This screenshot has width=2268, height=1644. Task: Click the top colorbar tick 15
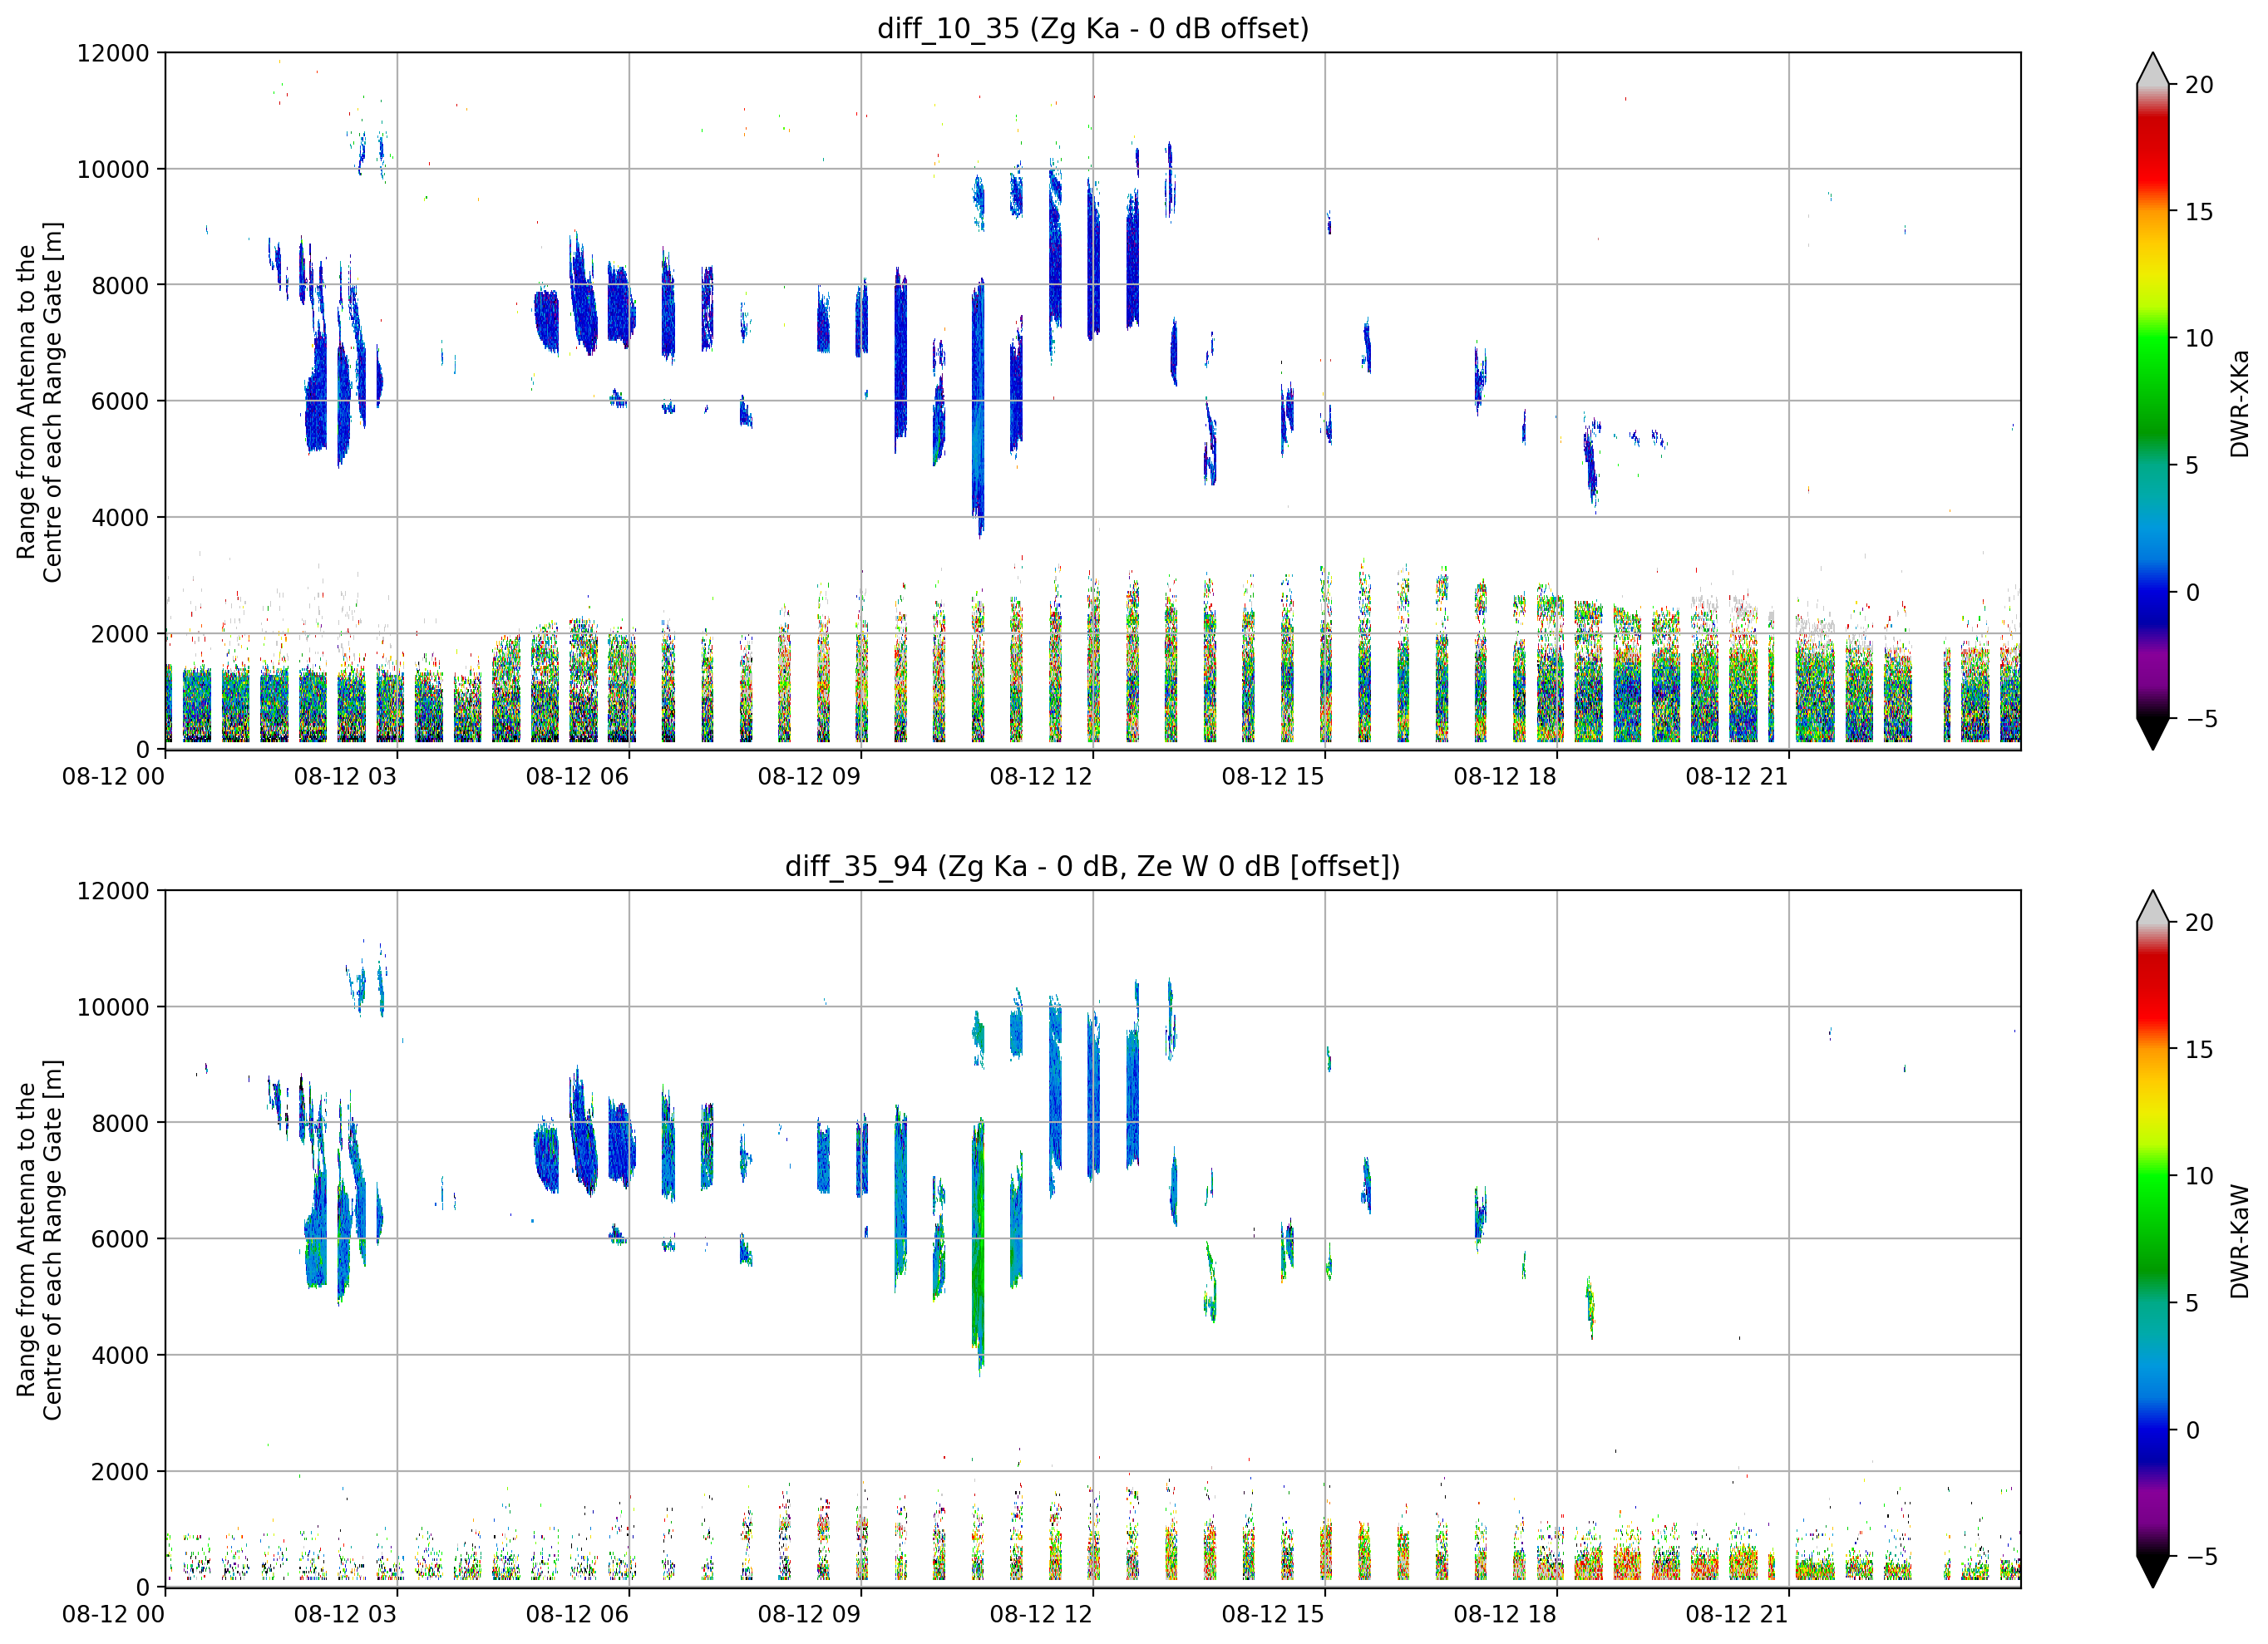[x=2199, y=212]
